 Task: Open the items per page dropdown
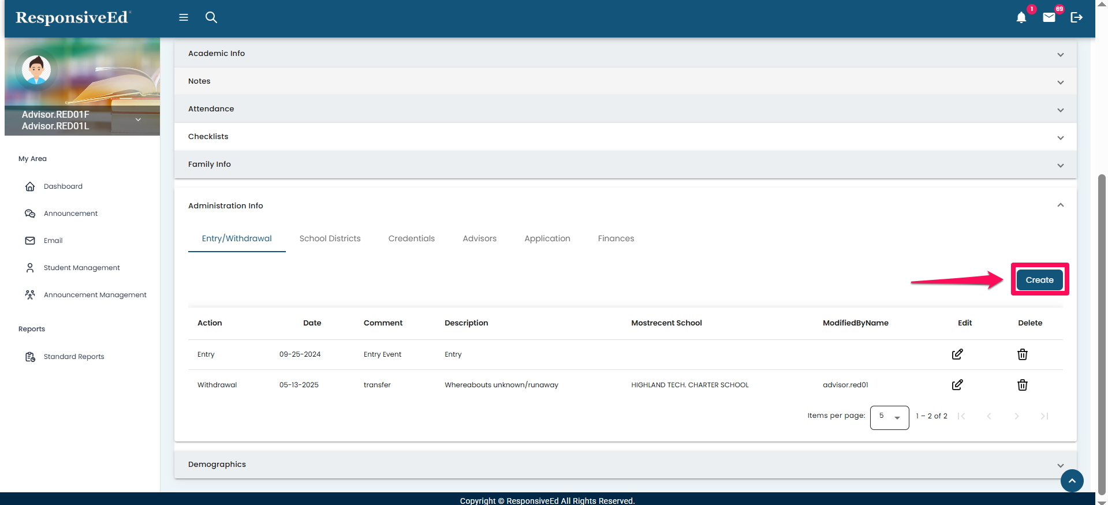click(x=889, y=417)
